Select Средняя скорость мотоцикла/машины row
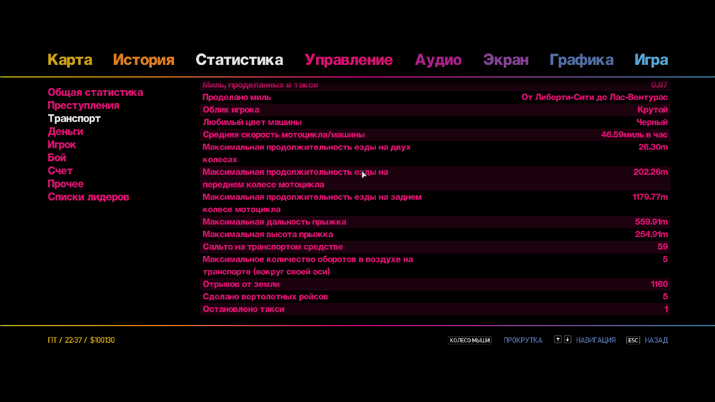715x402 pixels. pyautogui.click(x=435, y=135)
